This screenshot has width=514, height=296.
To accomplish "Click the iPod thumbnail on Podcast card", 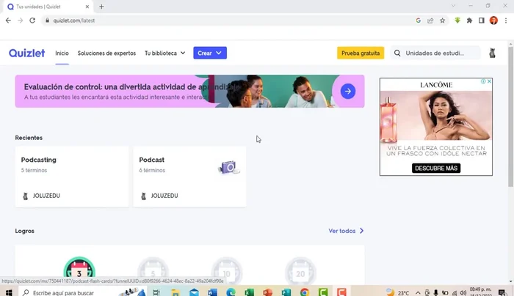I will click(x=228, y=167).
